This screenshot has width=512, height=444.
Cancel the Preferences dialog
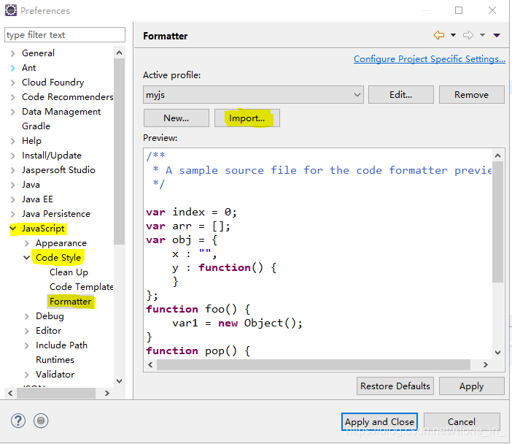click(462, 422)
